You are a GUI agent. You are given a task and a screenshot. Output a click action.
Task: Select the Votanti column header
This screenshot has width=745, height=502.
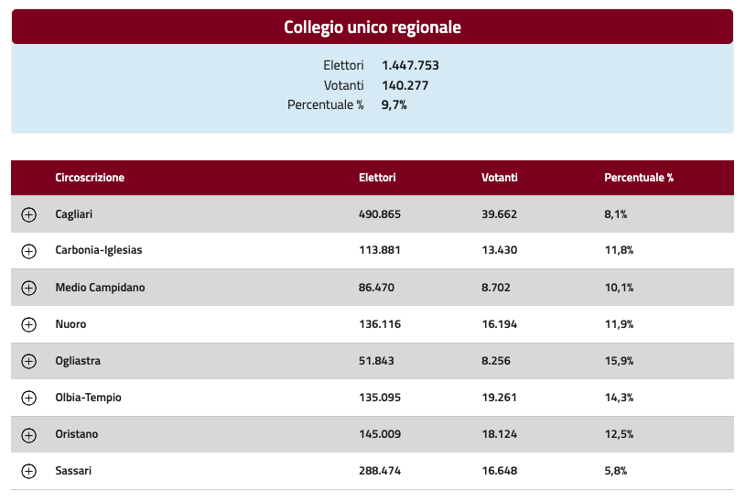[500, 178]
